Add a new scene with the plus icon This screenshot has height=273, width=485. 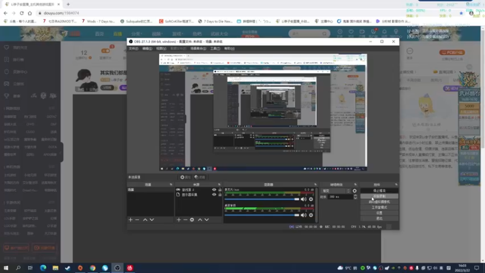pyautogui.click(x=130, y=220)
